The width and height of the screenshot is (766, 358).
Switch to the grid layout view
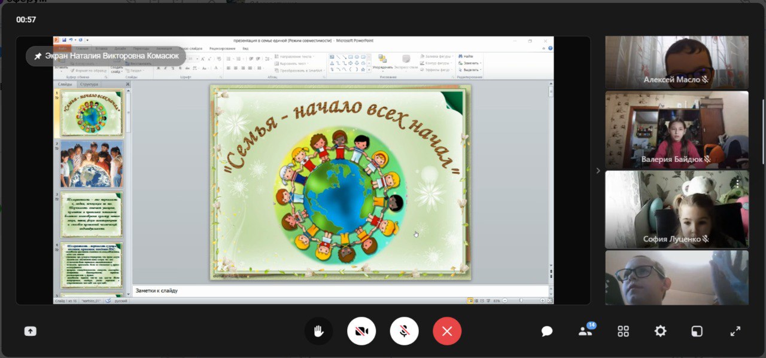tap(624, 331)
